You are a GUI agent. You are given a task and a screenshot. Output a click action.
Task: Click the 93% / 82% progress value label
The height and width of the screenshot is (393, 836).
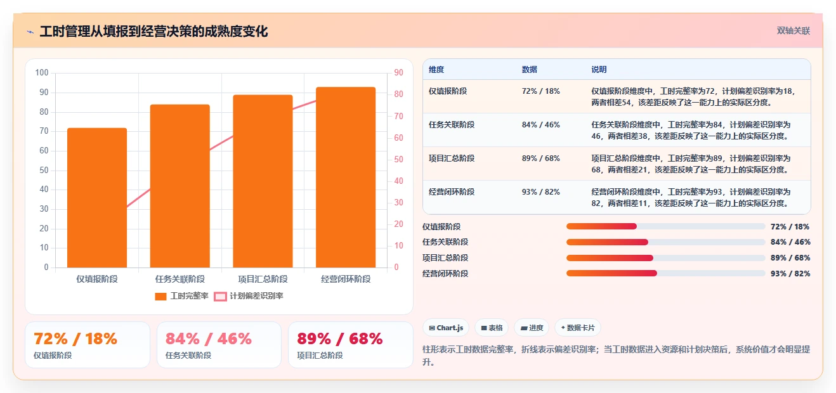pyautogui.click(x=790, y=274)
